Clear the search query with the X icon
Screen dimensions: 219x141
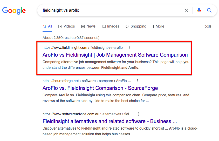pyautogui.click(x=186, y=10)
